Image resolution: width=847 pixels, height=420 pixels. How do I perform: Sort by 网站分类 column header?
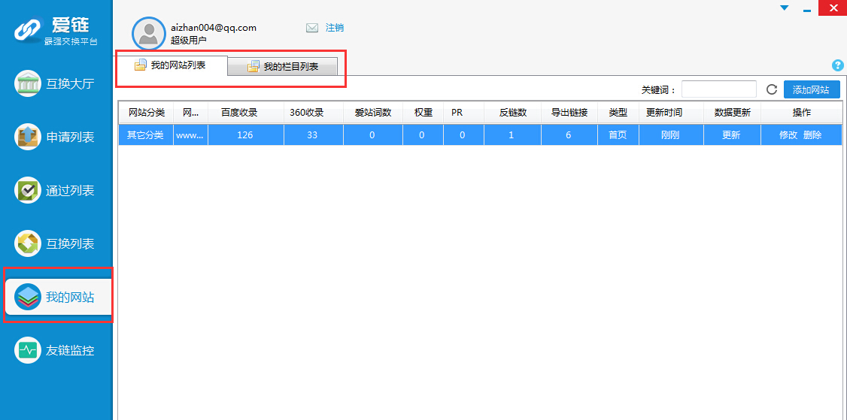point(146,113)
